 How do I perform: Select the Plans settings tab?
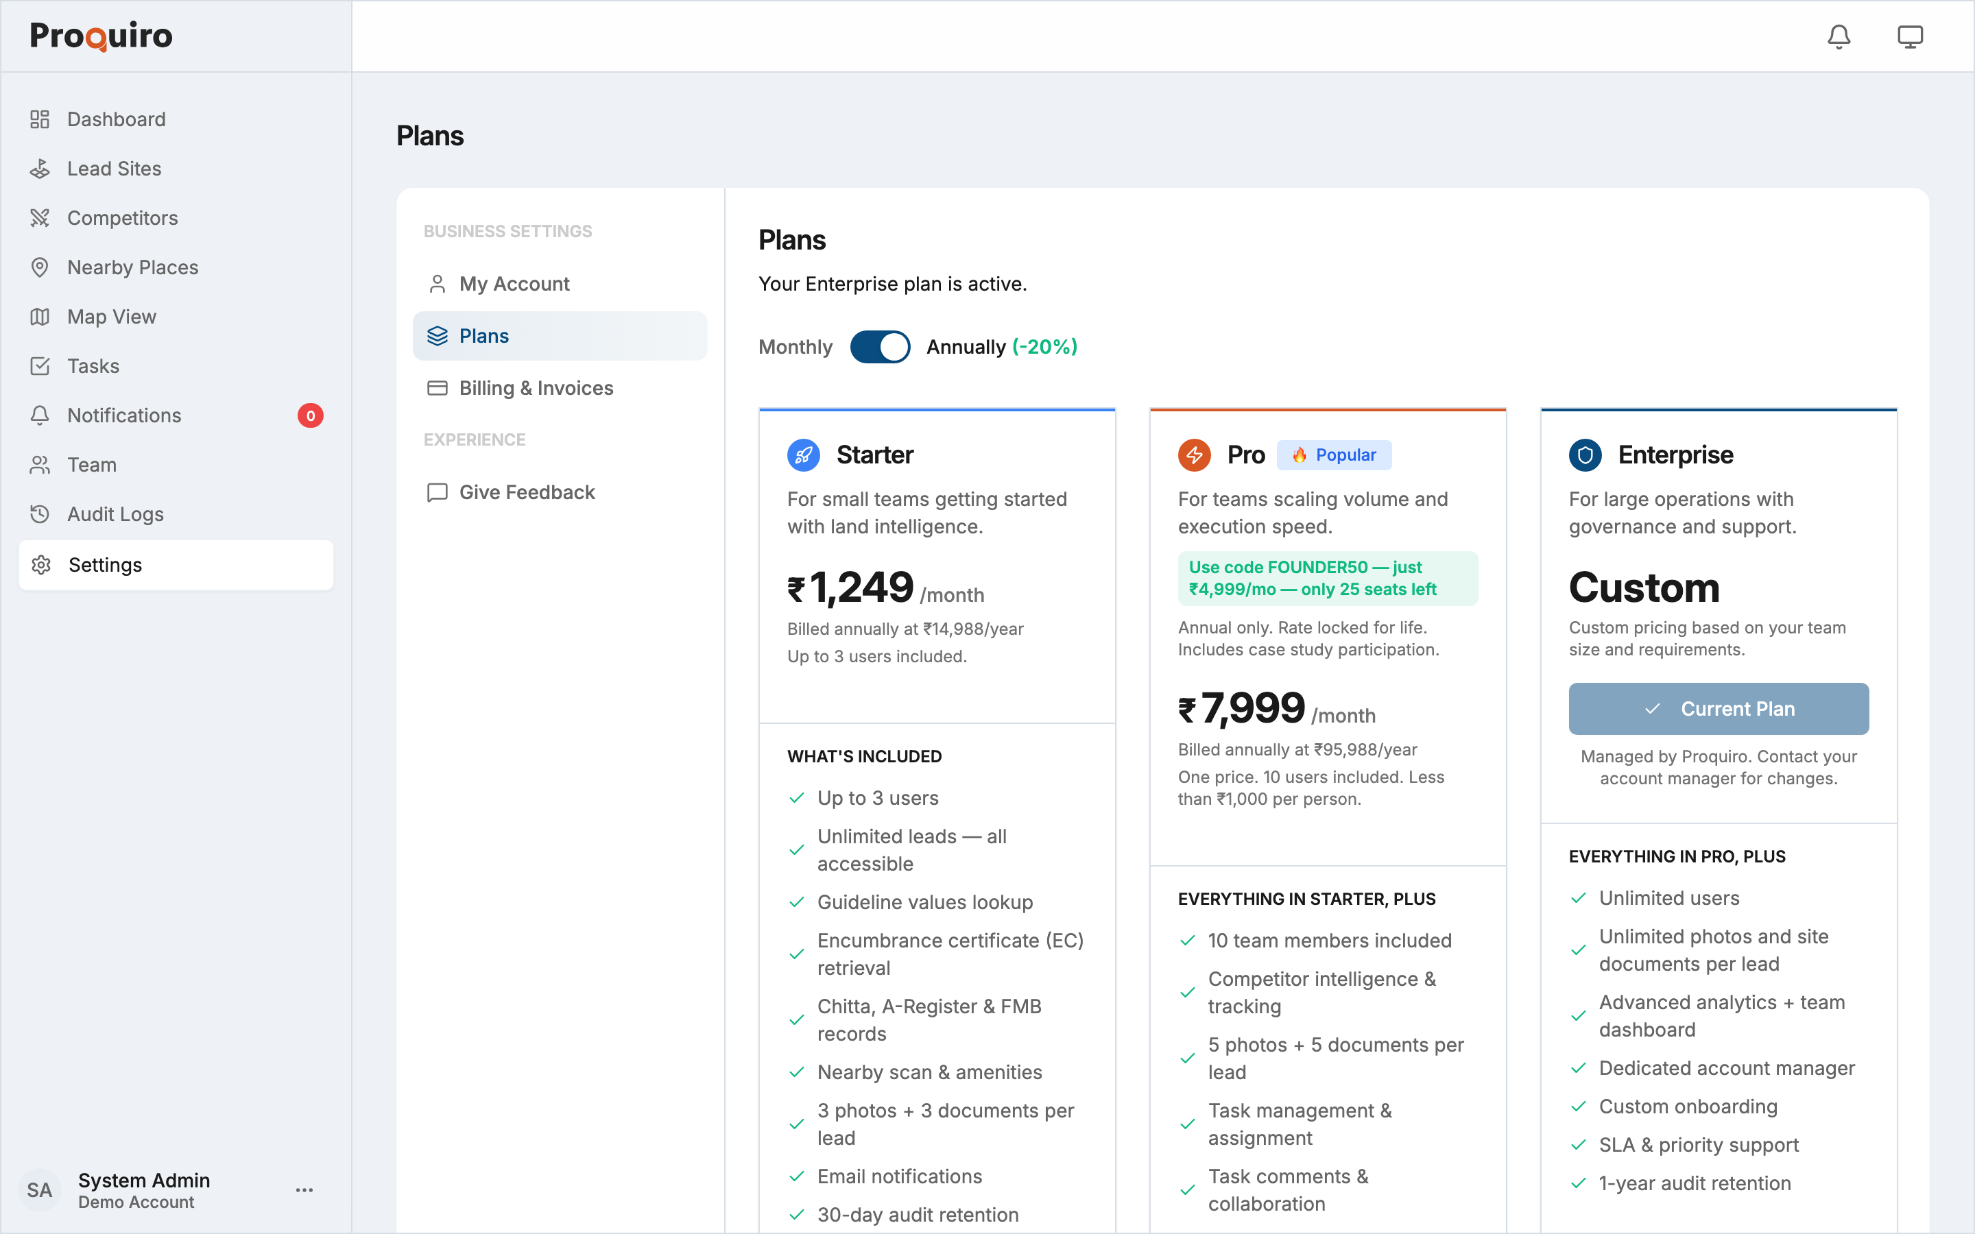click(x=484, y=335)
